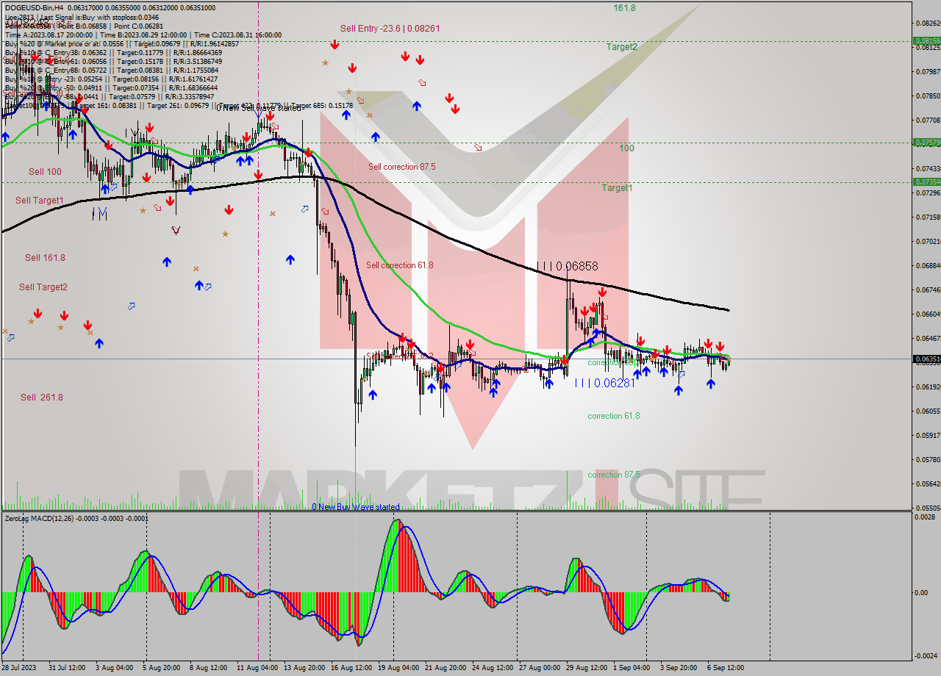Click the 'Sell 100' label
This screenshot has height=676, width=941.
click(x=45, y=172)
